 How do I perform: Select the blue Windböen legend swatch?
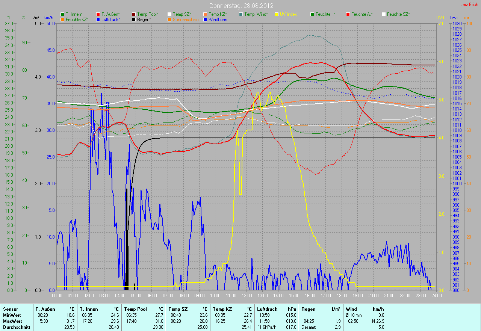tap(205, 19)
